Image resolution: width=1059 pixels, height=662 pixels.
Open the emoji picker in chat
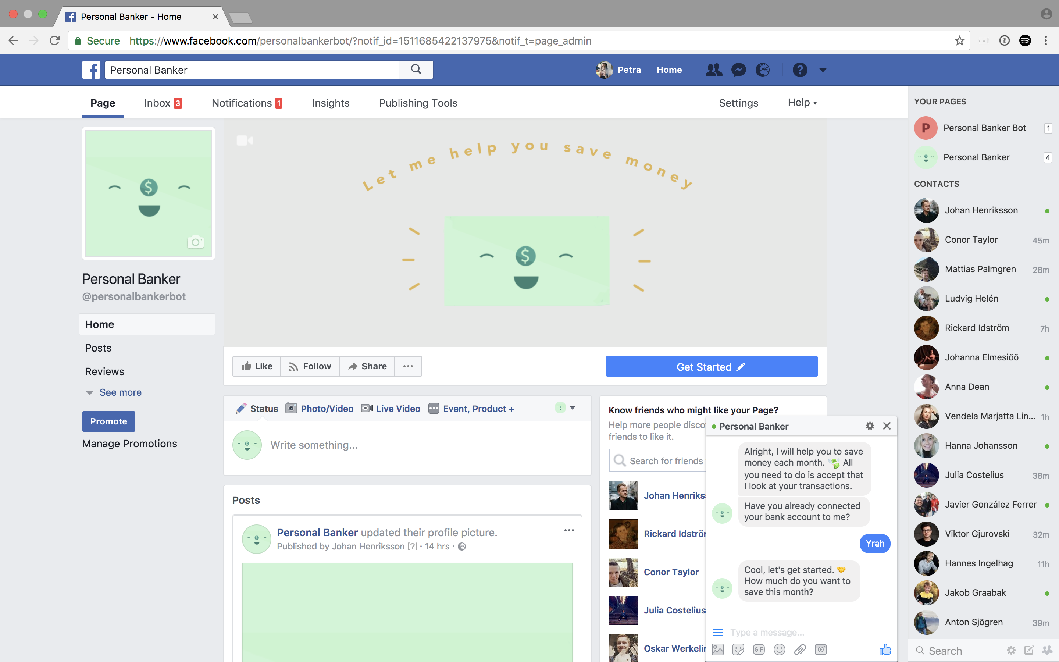tap(780, 649)
